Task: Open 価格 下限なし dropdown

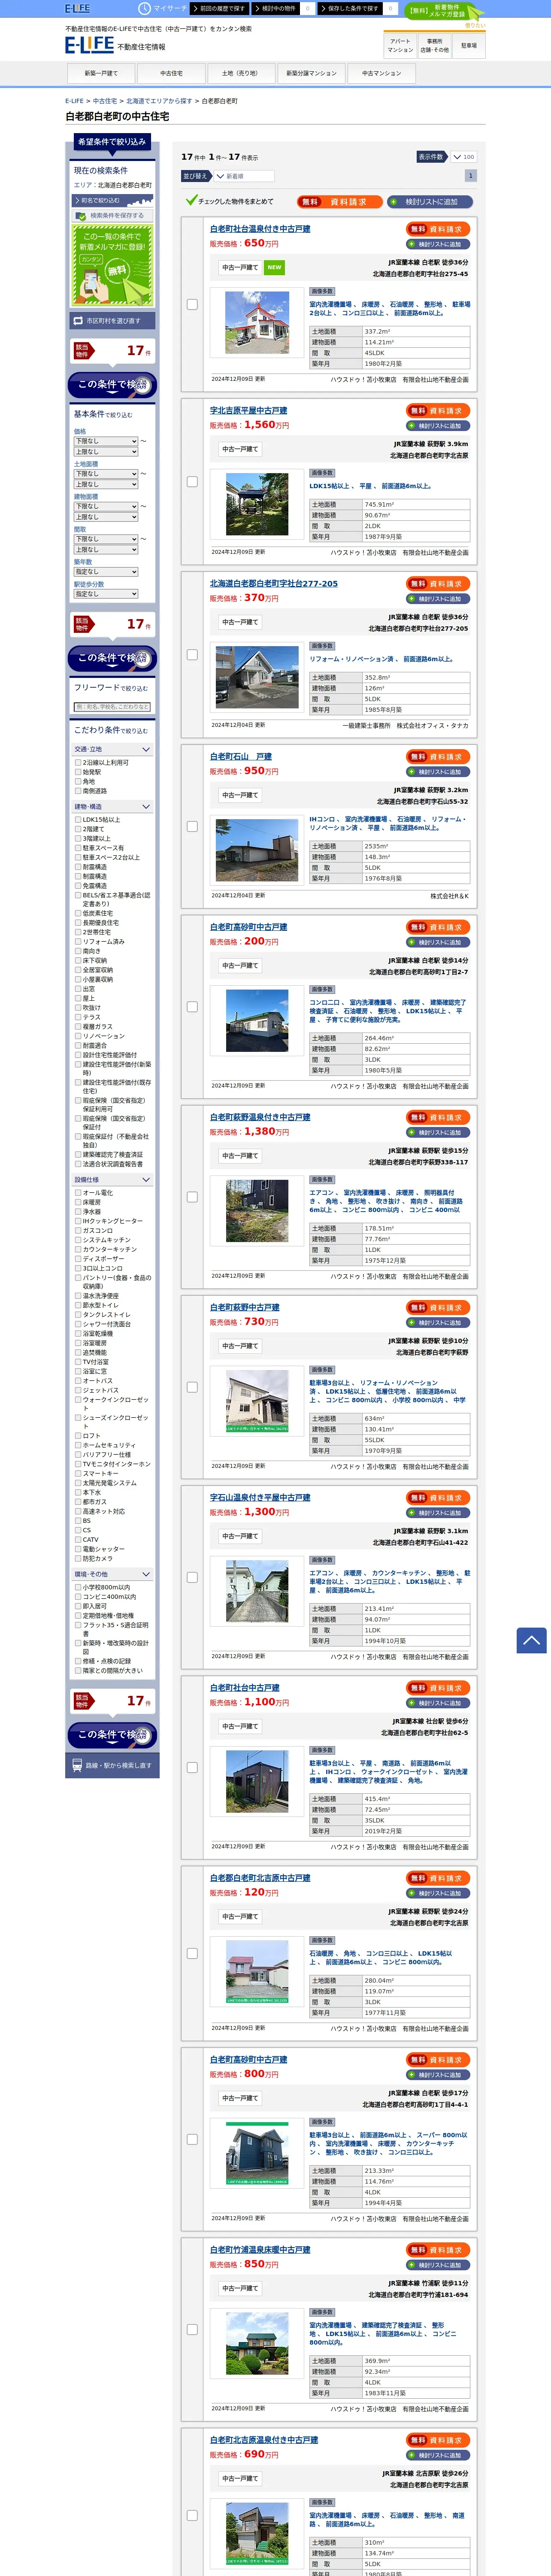Action: point(105,441)
